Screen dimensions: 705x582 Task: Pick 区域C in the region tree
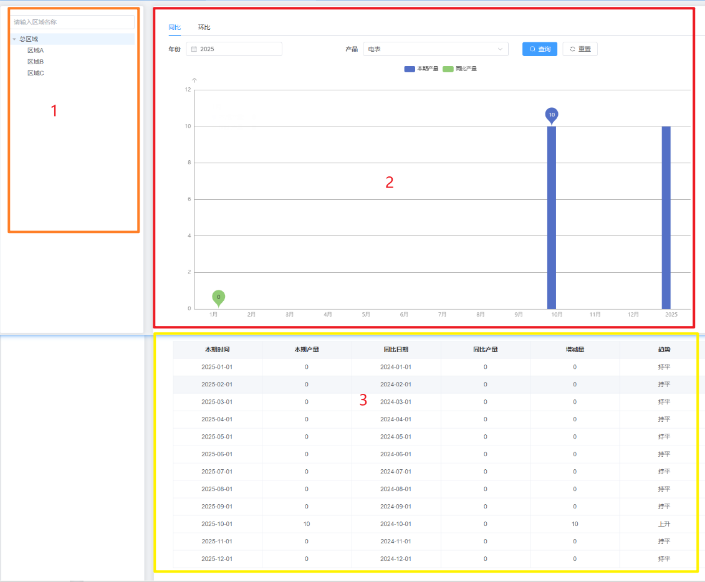[36, 73]
